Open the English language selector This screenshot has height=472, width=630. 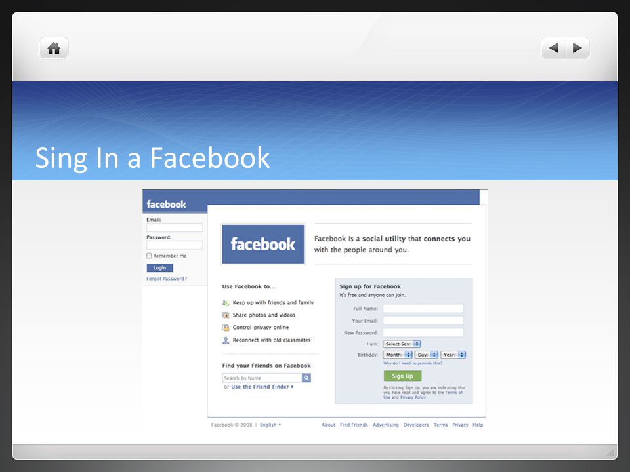point(270,425)
